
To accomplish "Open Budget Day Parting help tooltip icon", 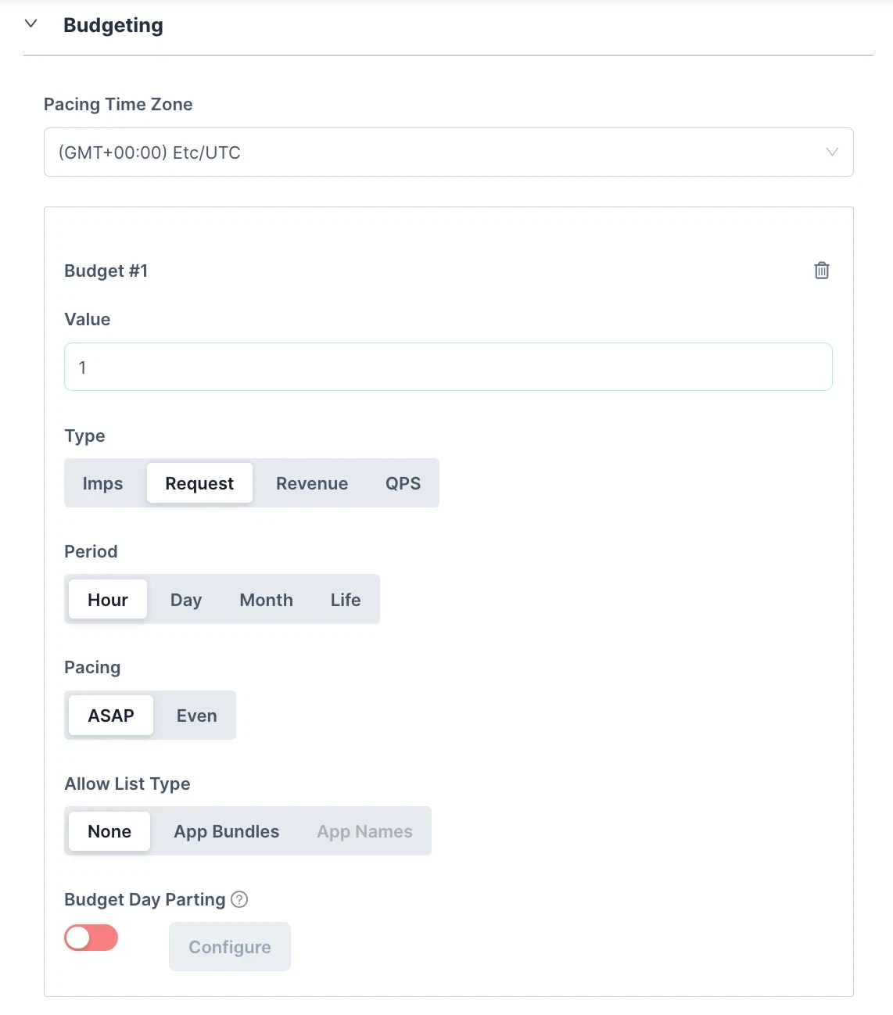I will coord(240,899).
